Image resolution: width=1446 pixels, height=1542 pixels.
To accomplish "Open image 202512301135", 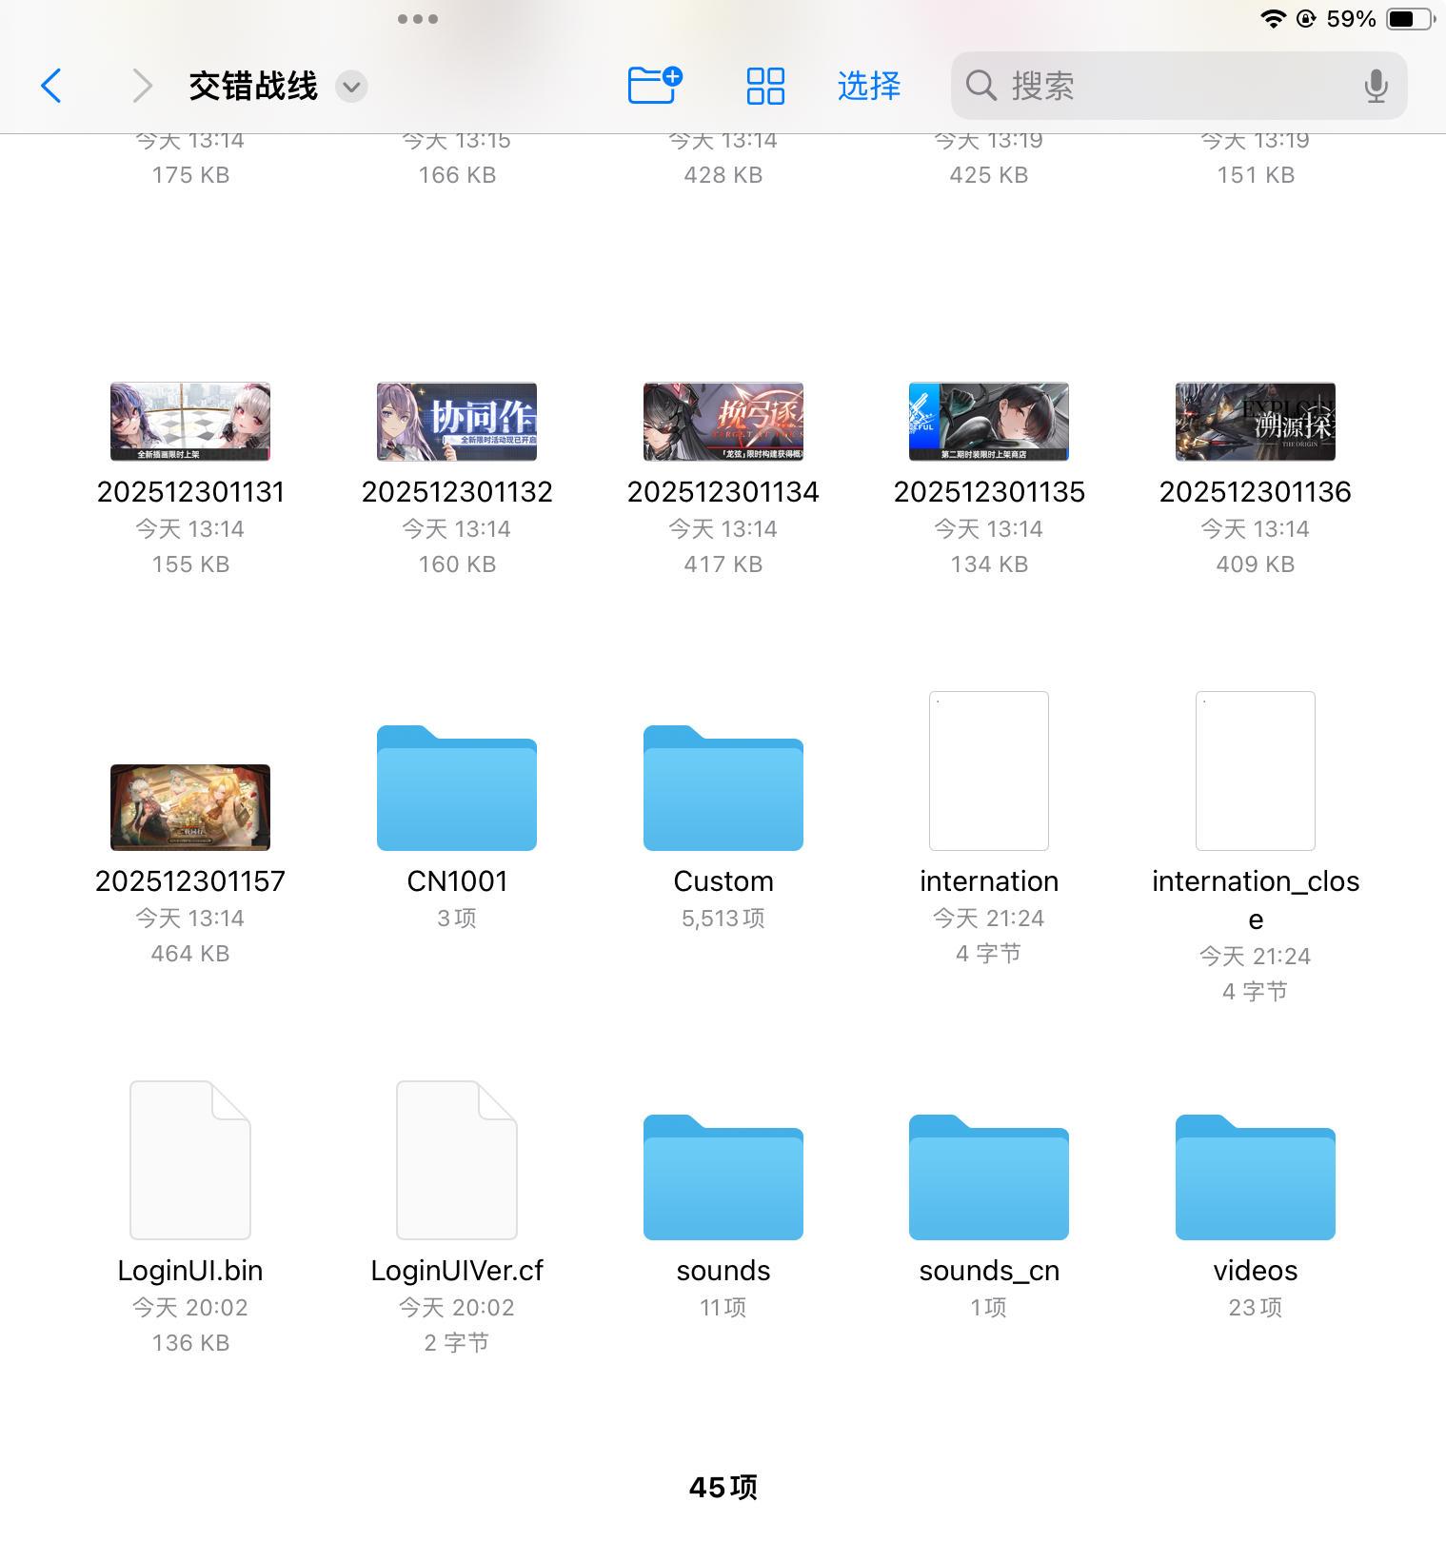I will [989, 422].
